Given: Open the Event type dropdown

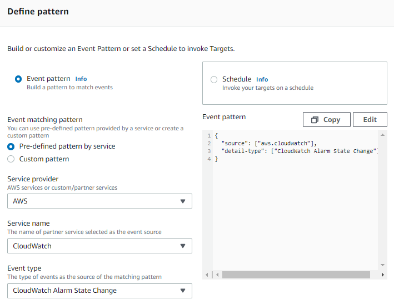Looking at the screenshot, I should (99, 291).
